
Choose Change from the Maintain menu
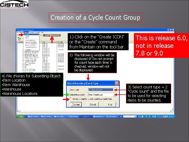(31, 36)
